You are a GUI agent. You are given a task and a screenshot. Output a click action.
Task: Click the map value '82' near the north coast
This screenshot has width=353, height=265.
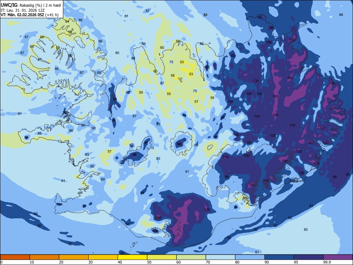tap(202, 44)
